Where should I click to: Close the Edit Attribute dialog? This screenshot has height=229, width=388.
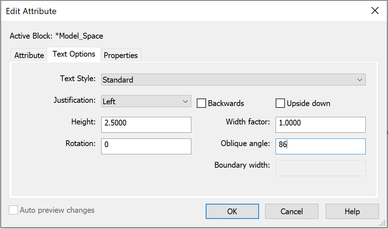375,11
